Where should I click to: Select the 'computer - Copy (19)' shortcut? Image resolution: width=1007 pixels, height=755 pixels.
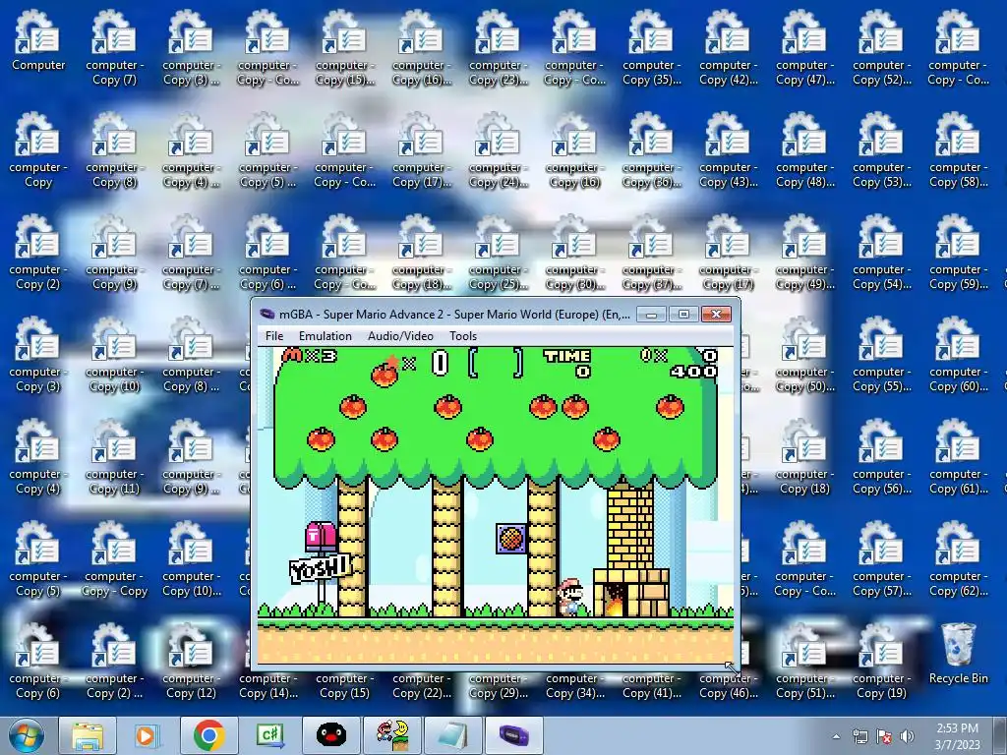[x=882, y=660]
